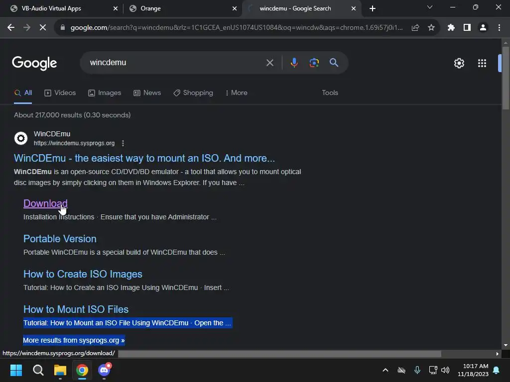Image resolution: width=510 pixels, height=382 pixels.
Task: Go back using the browser back arrow
Action: [11, 28]
